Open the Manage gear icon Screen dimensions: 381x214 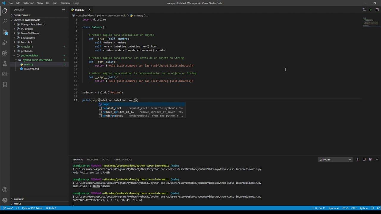[5, 200]
